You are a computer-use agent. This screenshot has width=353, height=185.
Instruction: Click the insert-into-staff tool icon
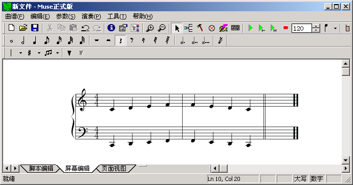[188, 28]
